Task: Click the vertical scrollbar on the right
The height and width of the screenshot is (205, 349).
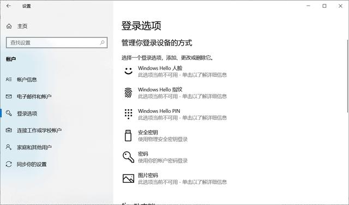Action: (348, 76)
